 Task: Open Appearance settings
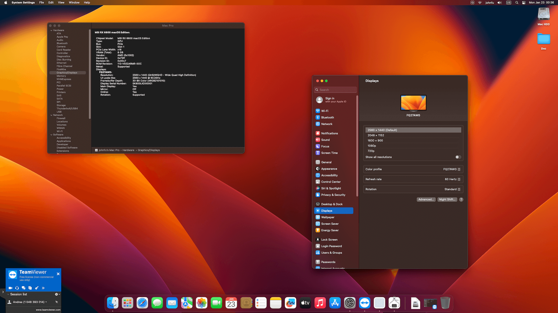(334, 169)
